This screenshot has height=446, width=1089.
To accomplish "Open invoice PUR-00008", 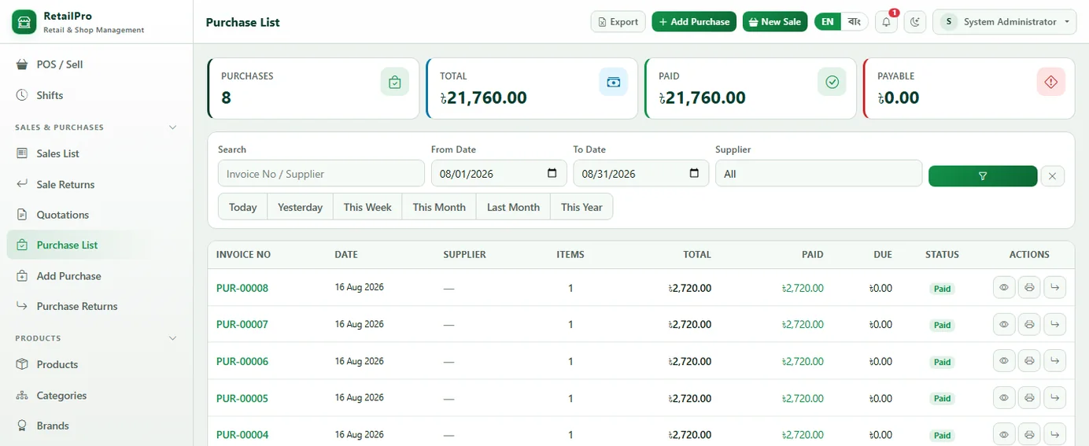I will (x=242, y=288).
